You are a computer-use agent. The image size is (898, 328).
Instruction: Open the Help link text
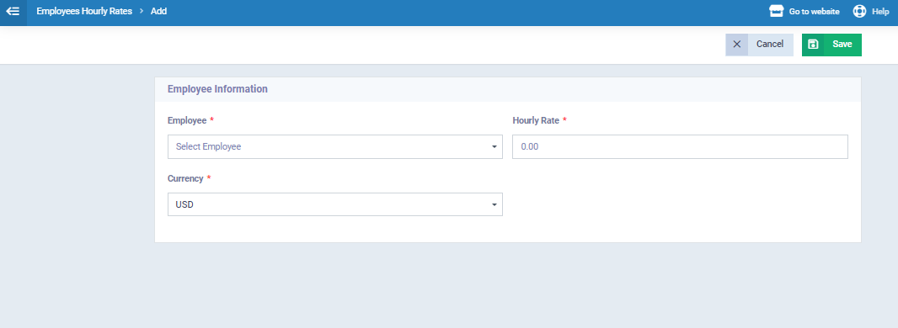880,12
